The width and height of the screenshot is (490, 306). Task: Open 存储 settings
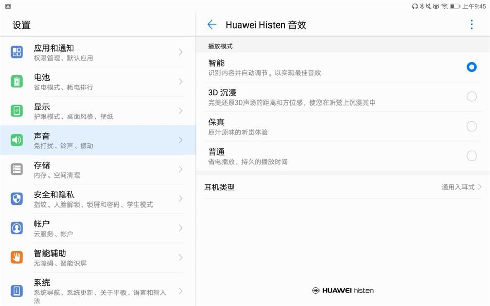(x=98, y=169)
